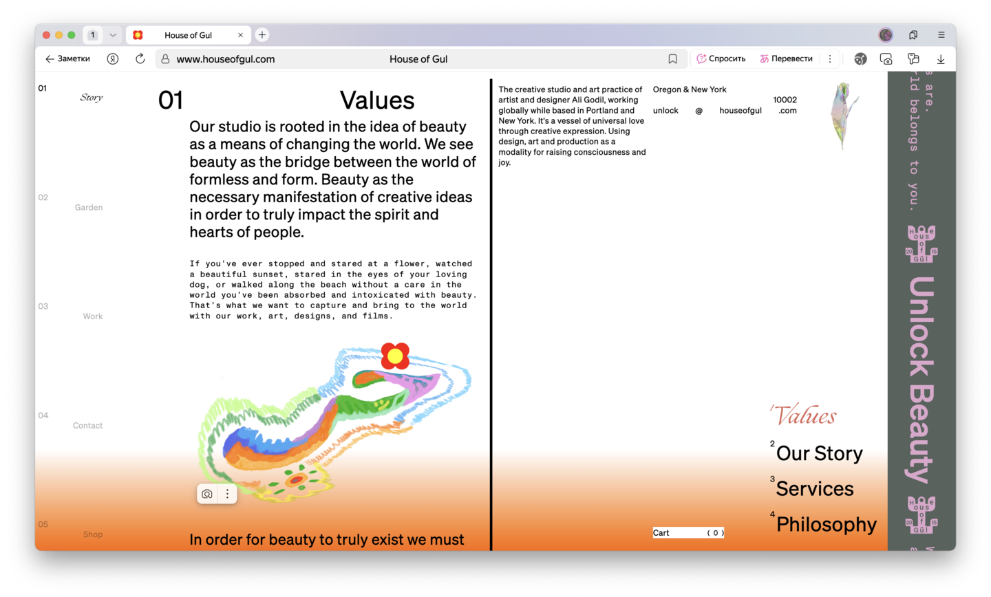991x597 pixels.
Task: Click the 01 section number by Values
Action: point(171,100)
